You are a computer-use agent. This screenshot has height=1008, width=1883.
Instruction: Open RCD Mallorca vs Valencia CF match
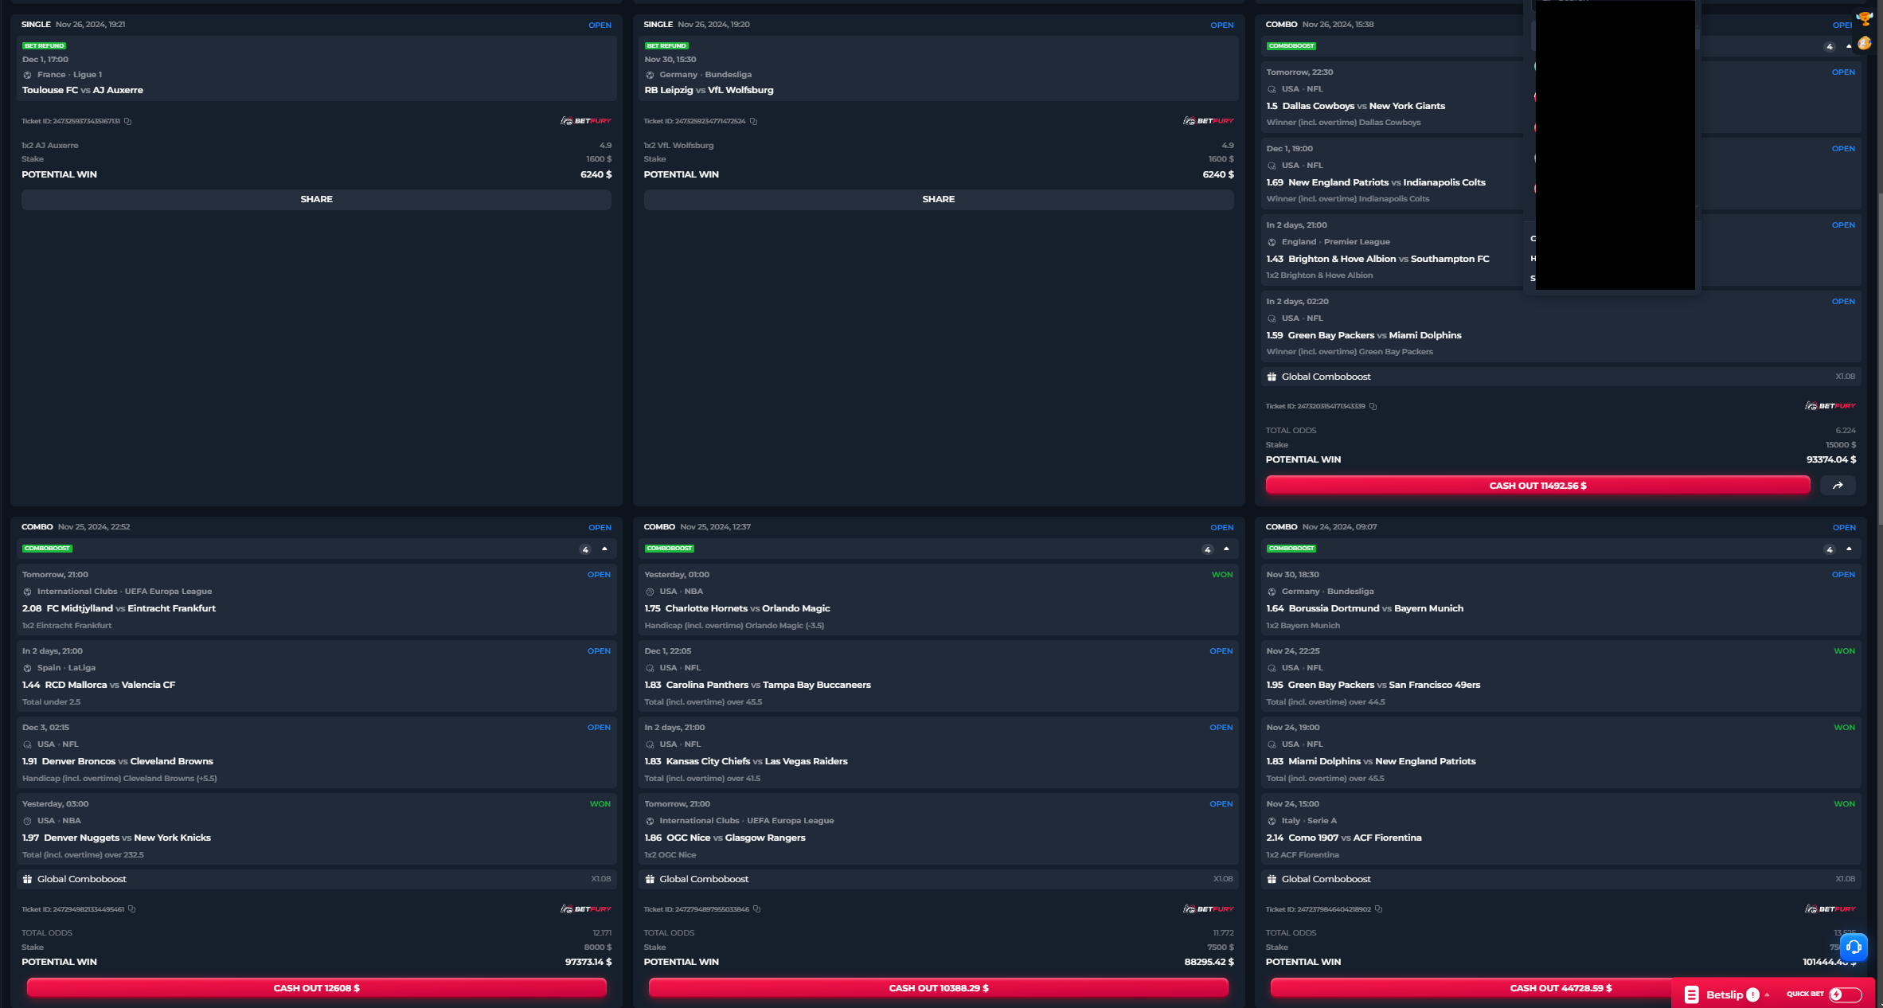(110, 685)
